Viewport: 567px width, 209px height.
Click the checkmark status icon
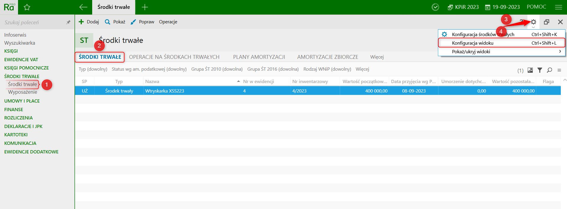[435, 7]
